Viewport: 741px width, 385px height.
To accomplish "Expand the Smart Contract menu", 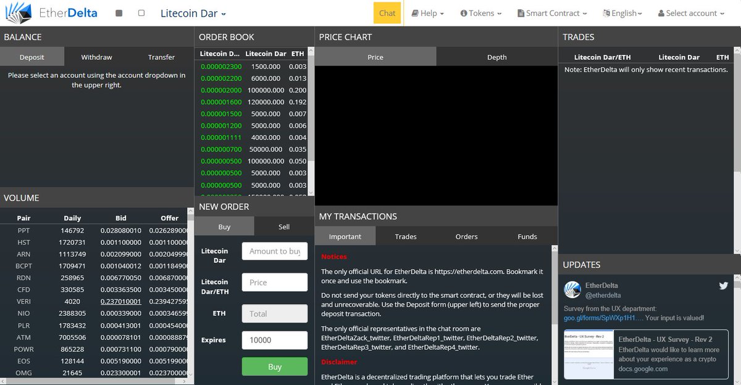I will [x=552, y=13].
